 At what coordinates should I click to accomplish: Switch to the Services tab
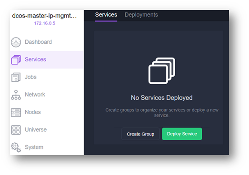(x=106, y=15)
